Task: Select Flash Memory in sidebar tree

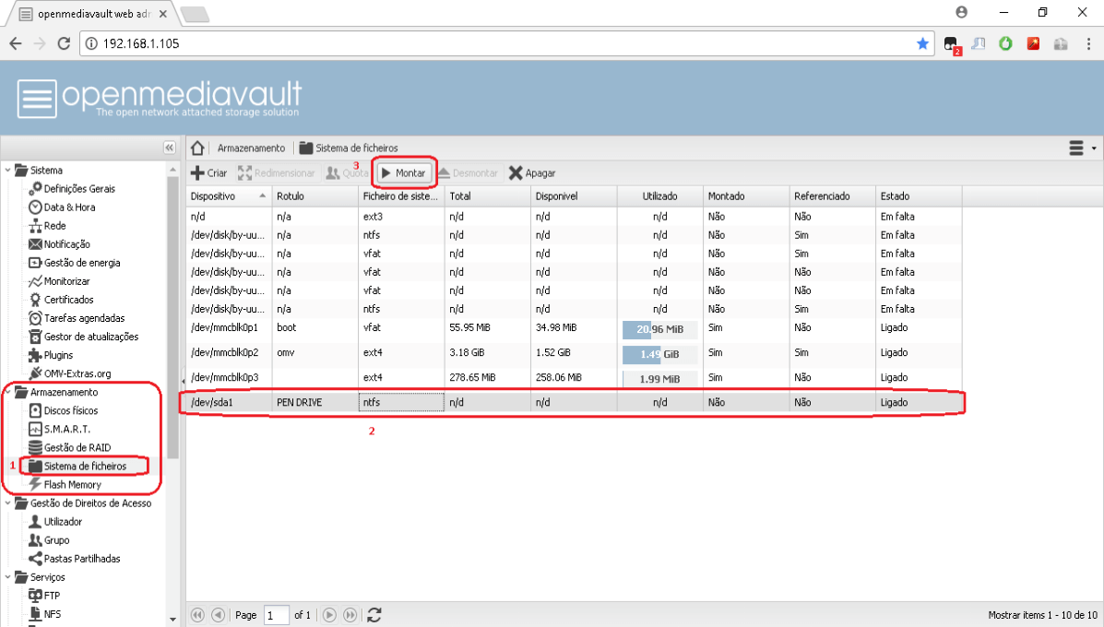Action: tap(72, 484)
